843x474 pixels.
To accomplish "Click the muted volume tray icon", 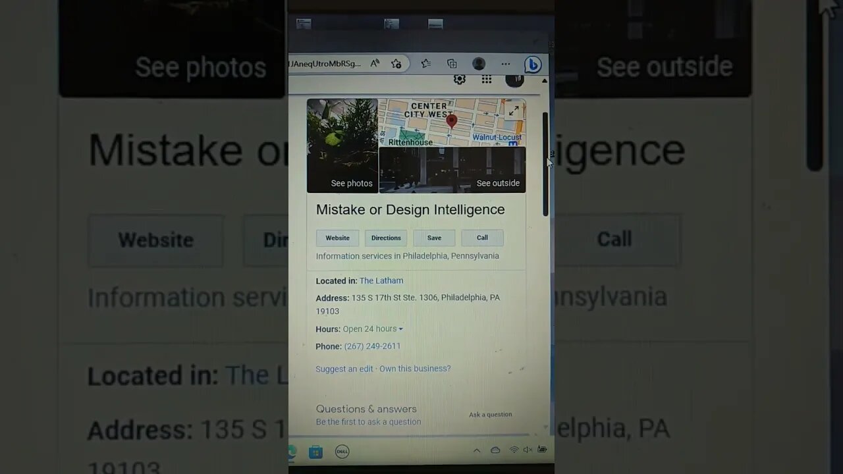I will point(528,450).
